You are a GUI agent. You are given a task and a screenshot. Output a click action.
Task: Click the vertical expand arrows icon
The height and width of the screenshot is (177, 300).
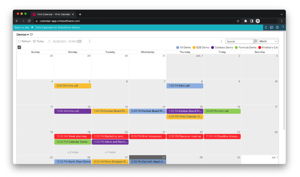(x=221, y=41)
